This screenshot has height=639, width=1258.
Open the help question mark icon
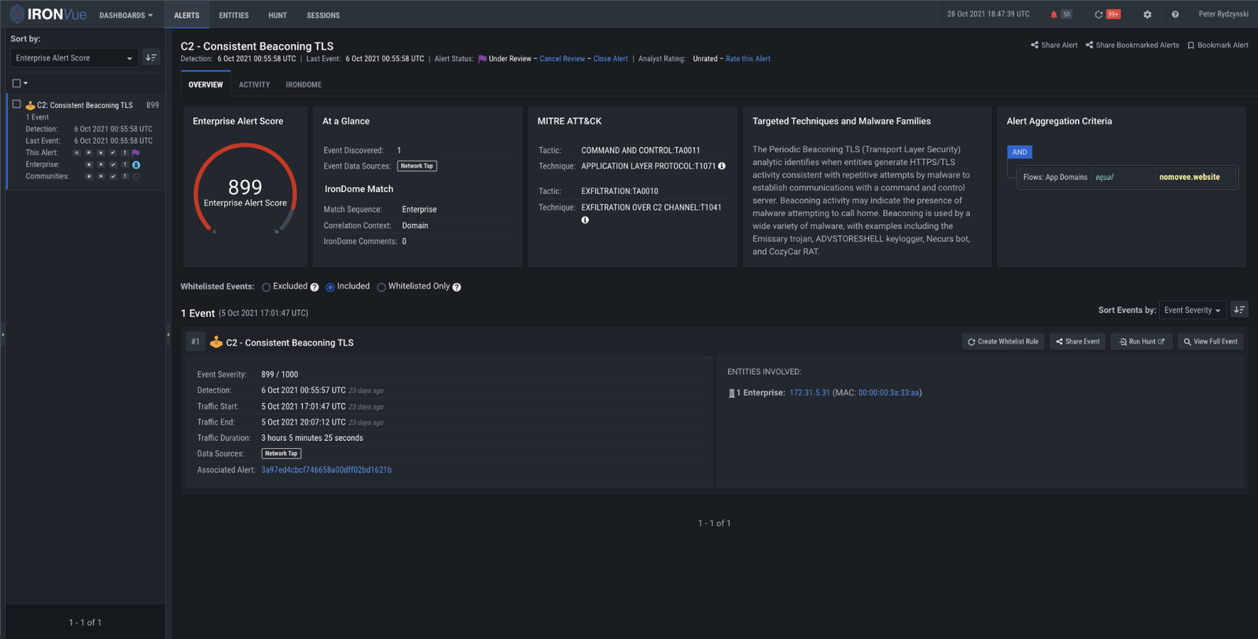tap(1175, 14)
